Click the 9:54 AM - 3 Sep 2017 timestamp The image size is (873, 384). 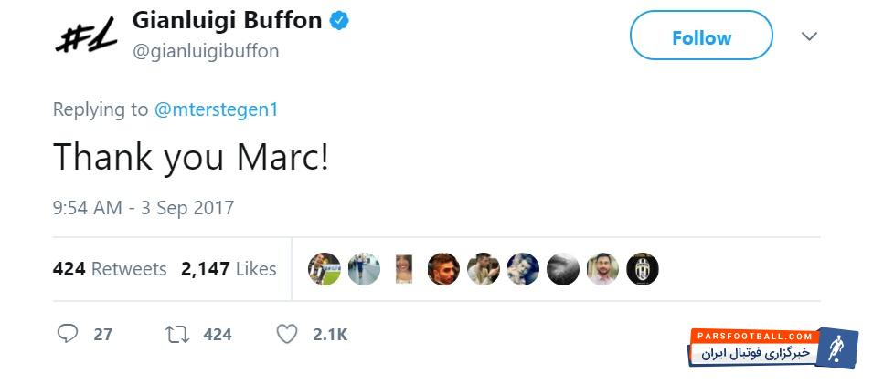pyautogui.click(x=144, y=207)
